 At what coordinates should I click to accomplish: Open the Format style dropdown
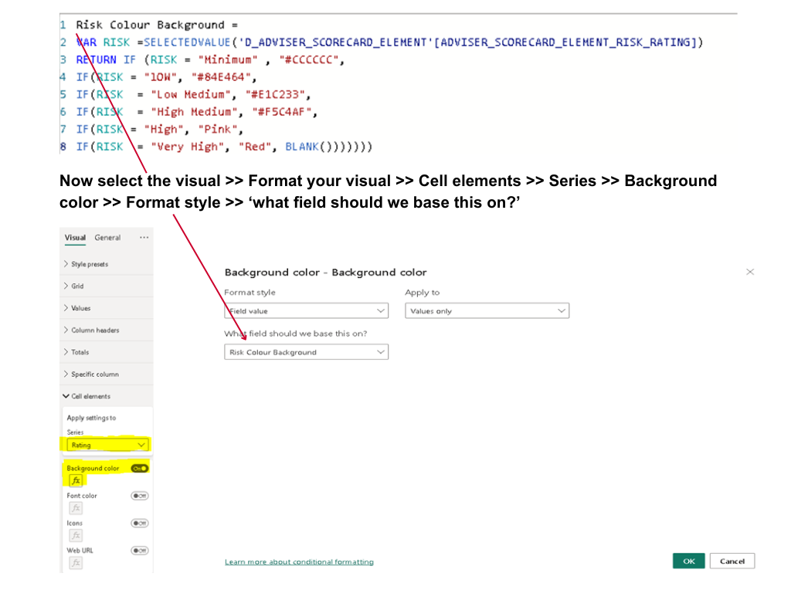[306, 311]
